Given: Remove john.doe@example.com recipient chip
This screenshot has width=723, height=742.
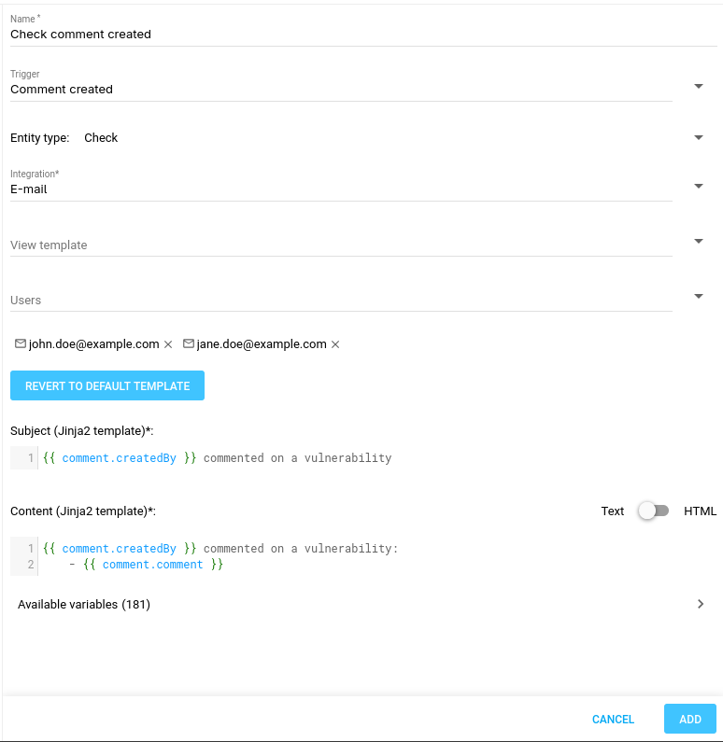Looking at the screenshot, I should coord(168,344).
